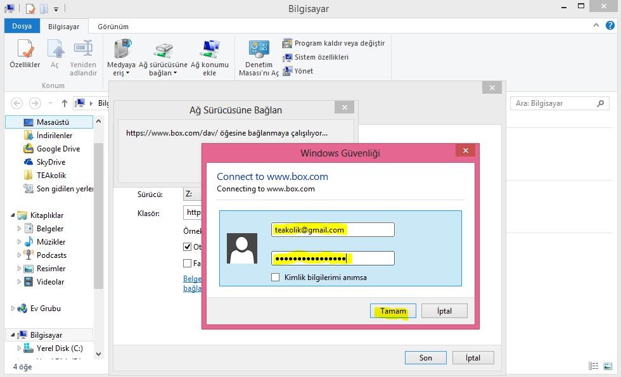The width and height of the screenshot is (621, 377).
Task: Open the Sürücü drive letter combo box
Action: pyautogui.click(x=193, y=194)
